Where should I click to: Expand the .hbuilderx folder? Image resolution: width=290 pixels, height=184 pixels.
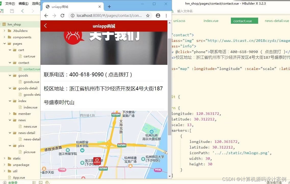pyautogui.click(x=4, y=31)
